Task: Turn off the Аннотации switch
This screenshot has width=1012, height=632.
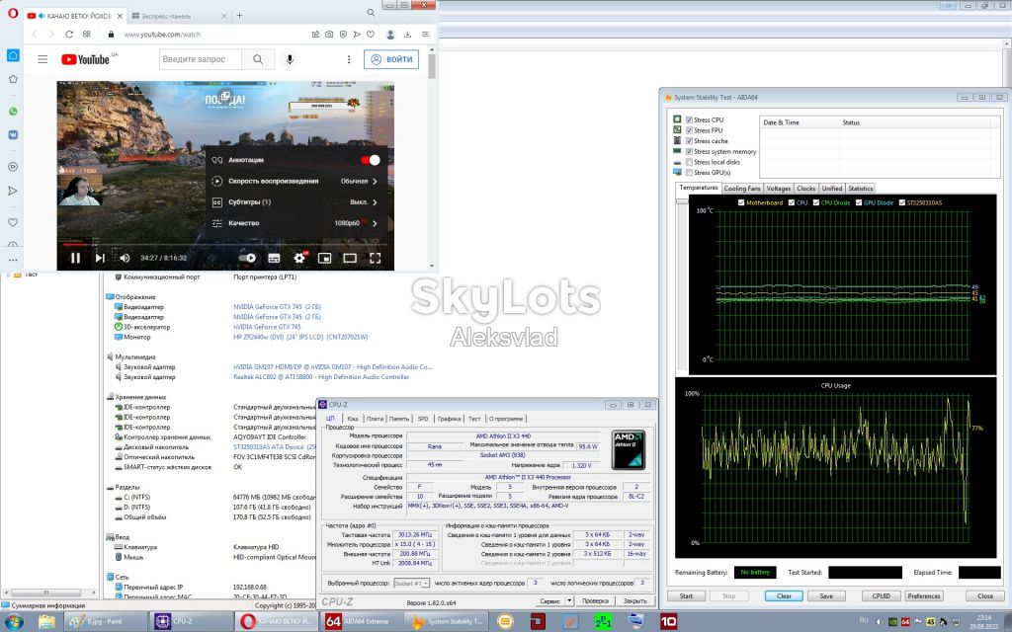Action: tap(371, 160)
